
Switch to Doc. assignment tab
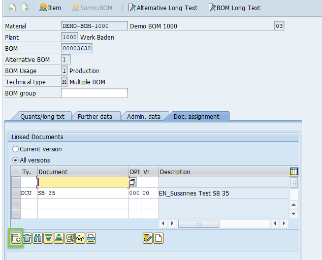coord(197,116)
